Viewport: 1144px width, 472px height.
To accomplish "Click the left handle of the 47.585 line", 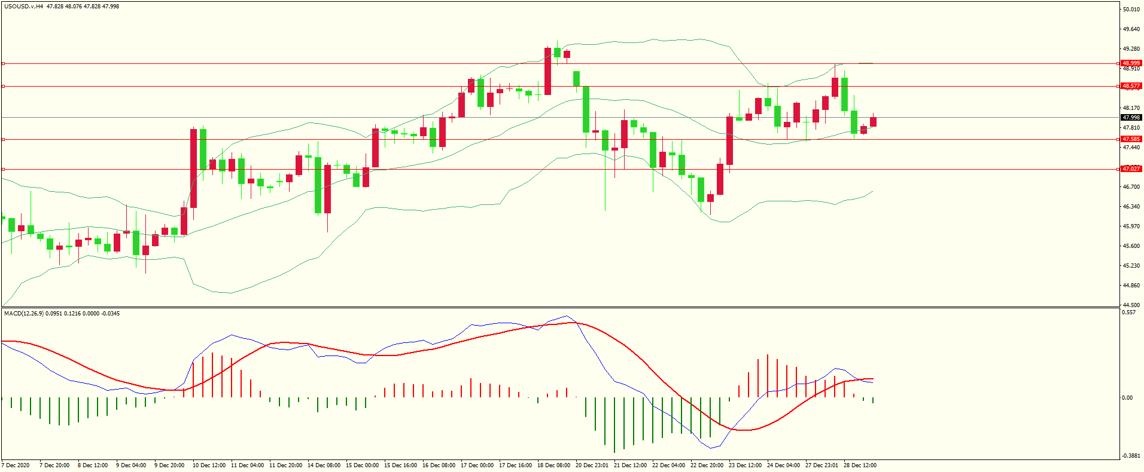I will point(3,140).
